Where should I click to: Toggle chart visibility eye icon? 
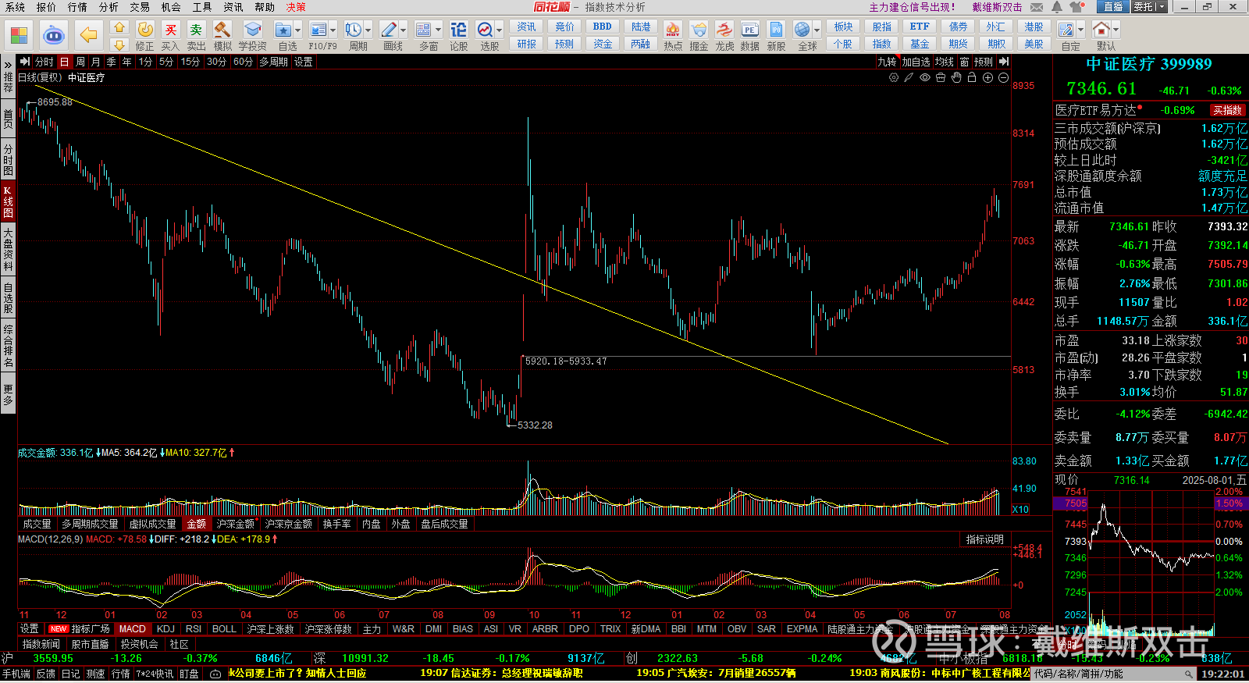(x=925, y=77)
